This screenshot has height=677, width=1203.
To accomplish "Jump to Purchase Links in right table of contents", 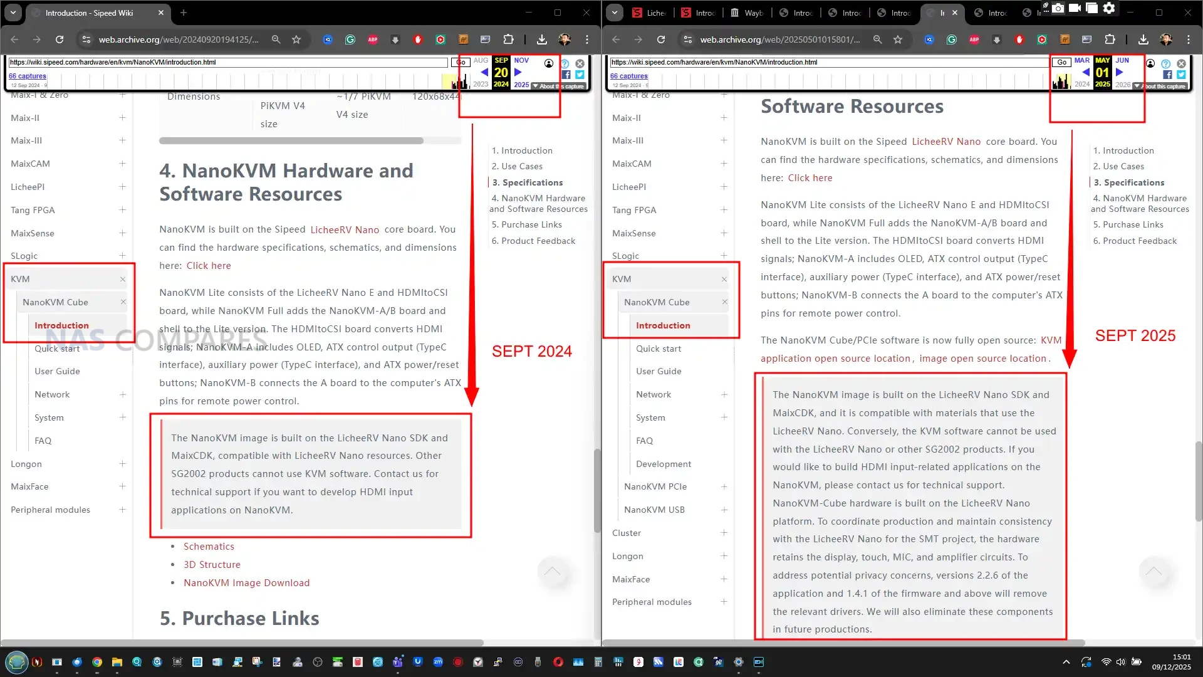I will coord(1133,224).
